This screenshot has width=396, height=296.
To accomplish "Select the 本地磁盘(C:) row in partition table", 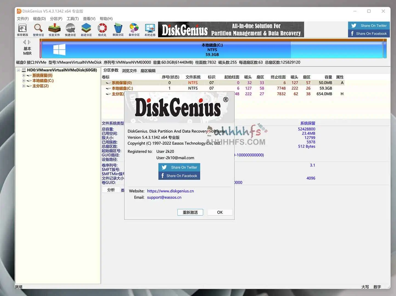I will click(223, 88).
